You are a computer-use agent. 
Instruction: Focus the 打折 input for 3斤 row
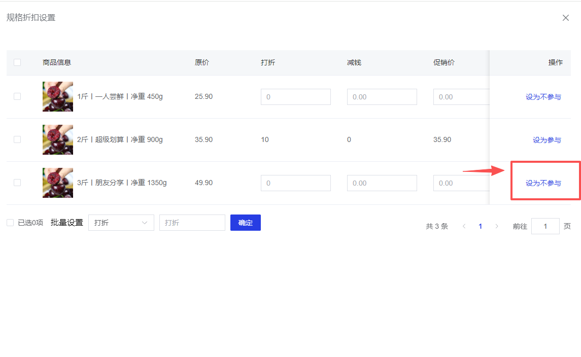[x=295, y=183]
